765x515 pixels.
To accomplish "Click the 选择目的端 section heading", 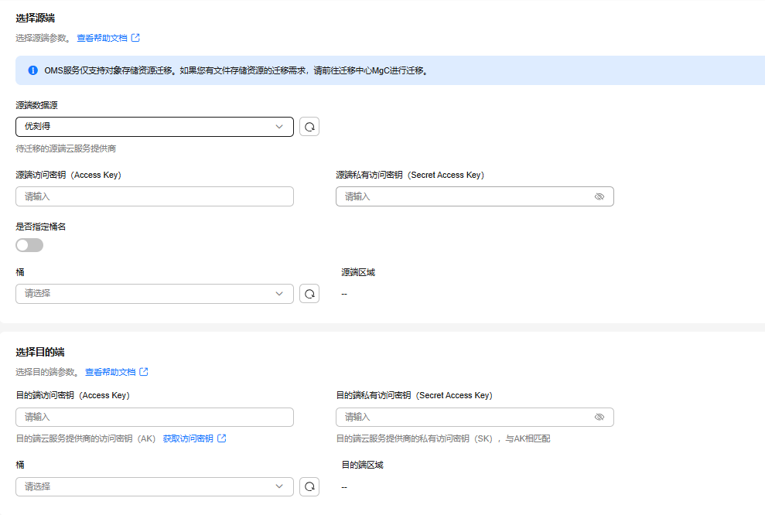I will (40, 352).
